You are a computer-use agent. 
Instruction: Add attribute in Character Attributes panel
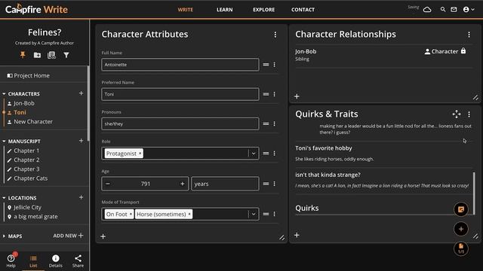coord(103,236)
